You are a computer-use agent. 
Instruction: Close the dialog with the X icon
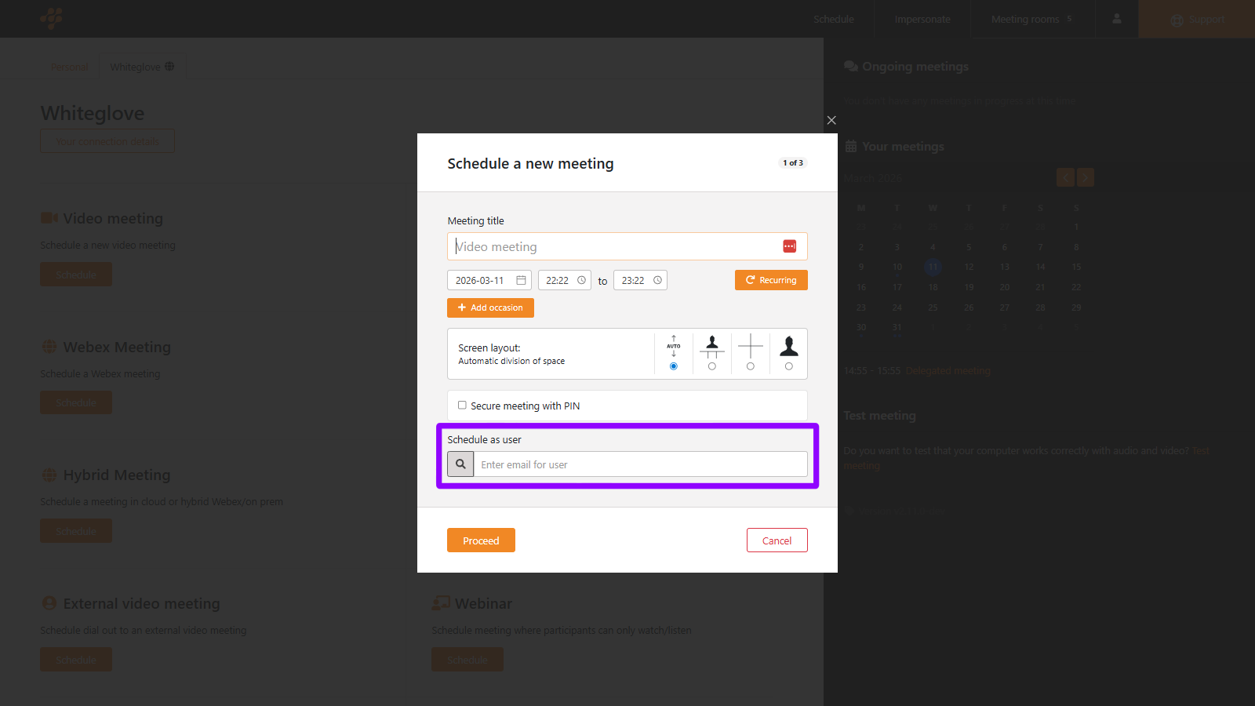(x=831, y=120)
